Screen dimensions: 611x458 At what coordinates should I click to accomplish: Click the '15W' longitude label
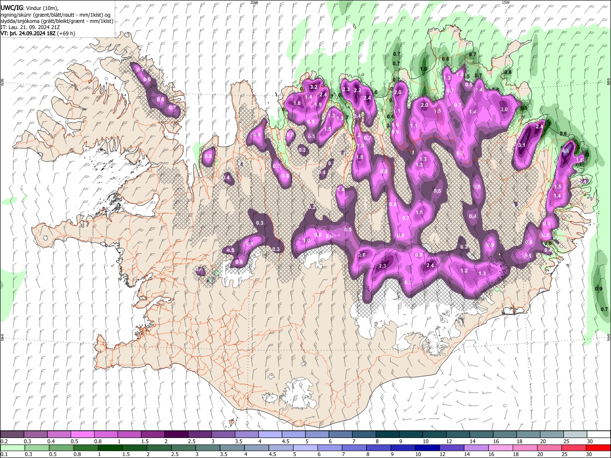pyautogui.click(x=505, y=2)
